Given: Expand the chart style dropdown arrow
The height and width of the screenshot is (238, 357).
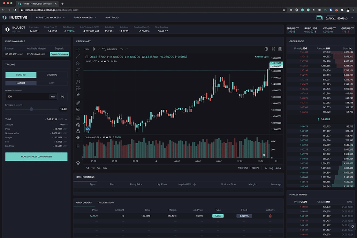Looking at the screenshot, I should coord(99,49).
